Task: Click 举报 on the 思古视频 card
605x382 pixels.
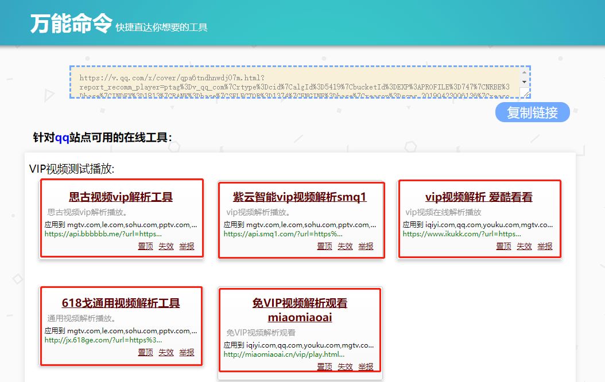Action: (x=187, y=246)
